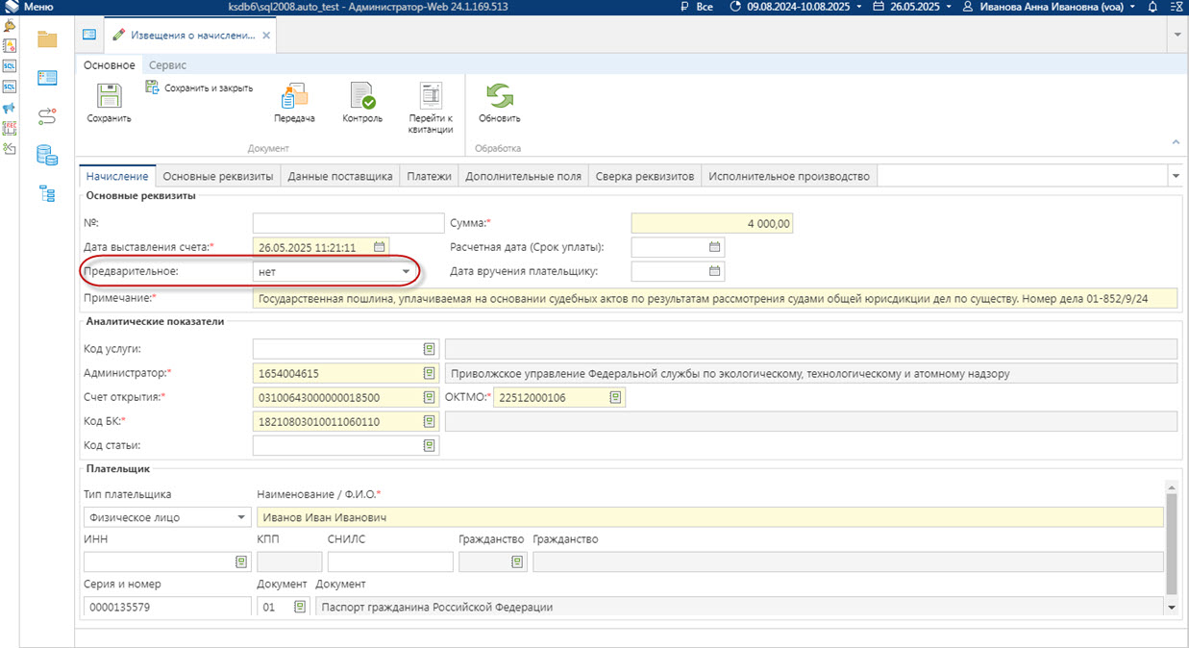Open the notifications bell in the top bar
The width and height of the screenshot is (1189, 648).
(1152, 7)
